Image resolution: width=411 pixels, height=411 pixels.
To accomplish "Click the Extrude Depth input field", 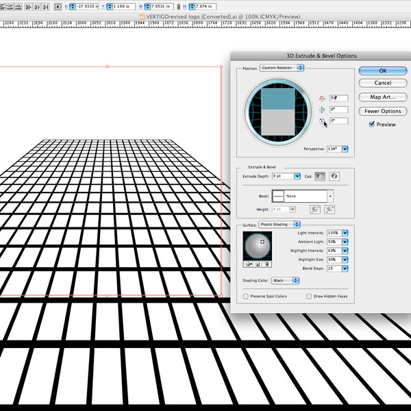I will click(282, 176).
